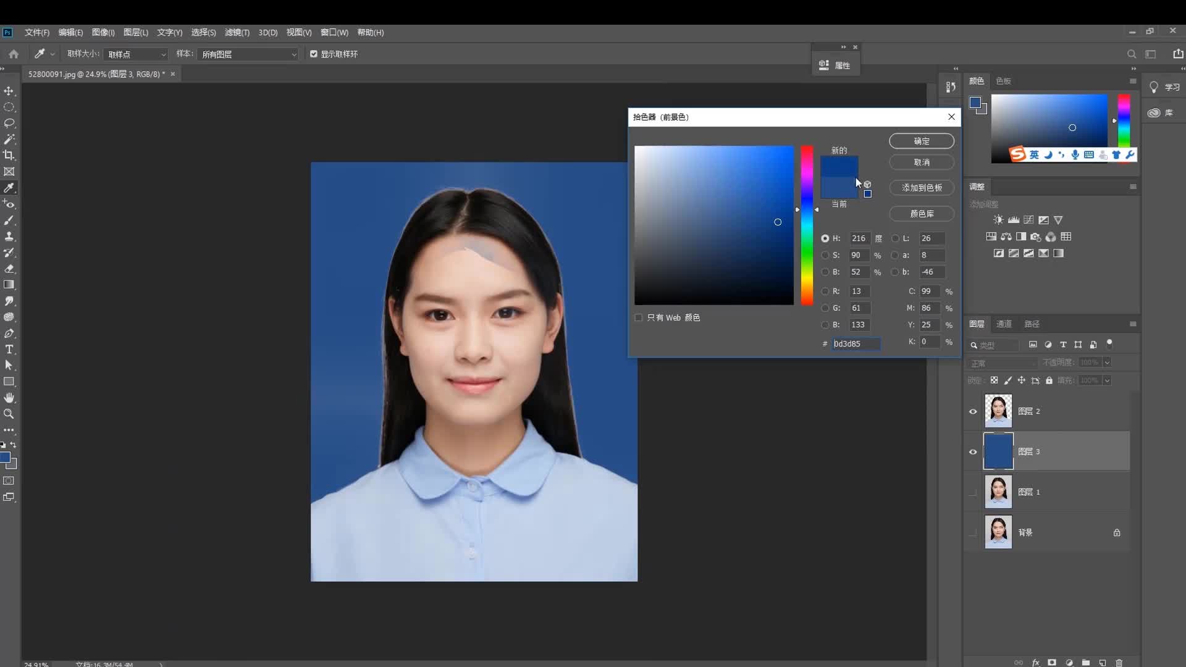Select the Move tool
This screenshot has width=1186, height=667.
point(9,91)
